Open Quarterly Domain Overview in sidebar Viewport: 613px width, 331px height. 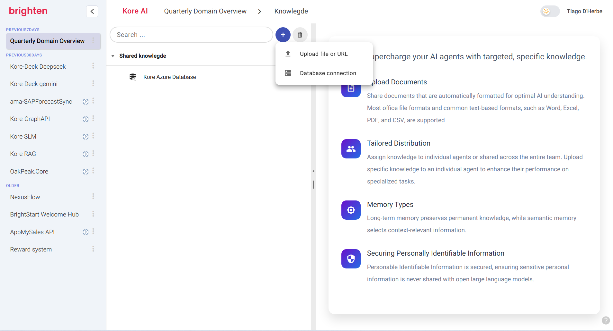[47, 41]
